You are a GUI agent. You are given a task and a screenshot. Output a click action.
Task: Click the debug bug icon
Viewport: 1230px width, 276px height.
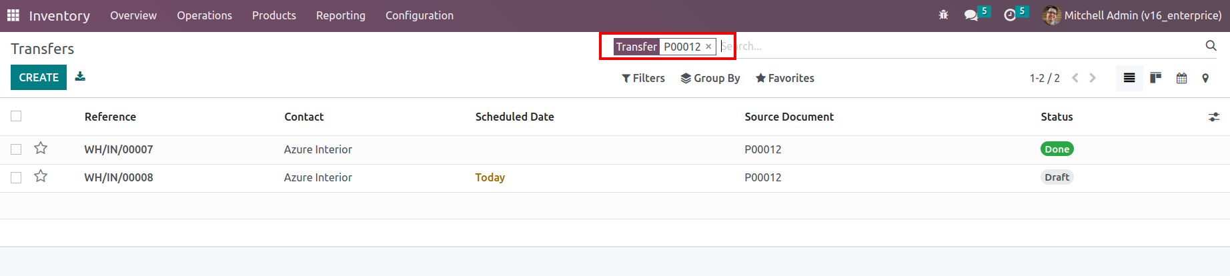pos(943,15)
